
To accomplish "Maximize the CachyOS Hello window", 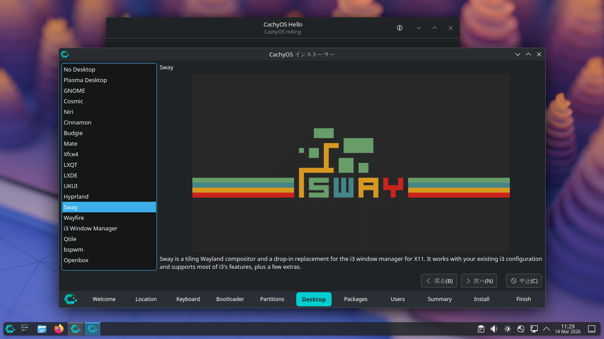I will pos(435,28).
